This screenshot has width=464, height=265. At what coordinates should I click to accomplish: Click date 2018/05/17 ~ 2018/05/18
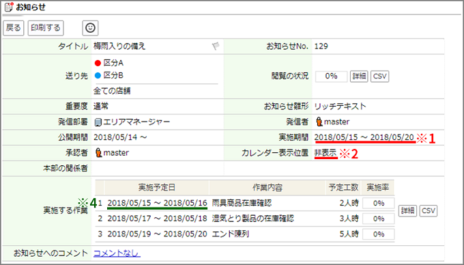[x=157, y=219]
